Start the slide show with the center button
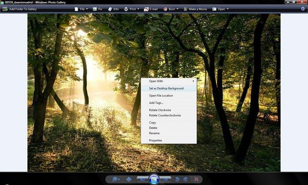The width and height of the screenshot is (308, 185). [154, 179]
